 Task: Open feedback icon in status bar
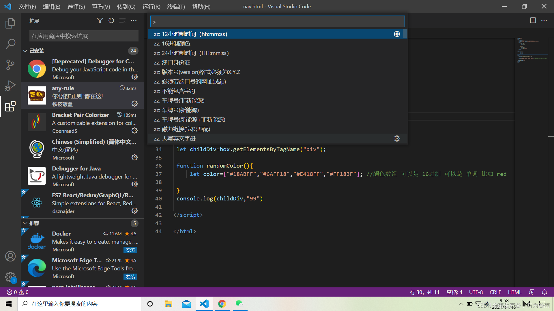(531, 292)
